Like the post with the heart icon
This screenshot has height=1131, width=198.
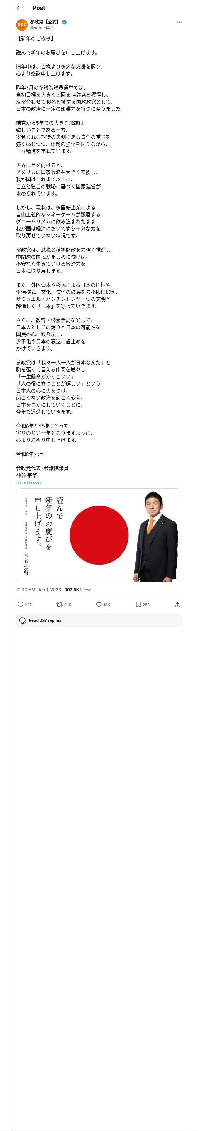point(99,604)
